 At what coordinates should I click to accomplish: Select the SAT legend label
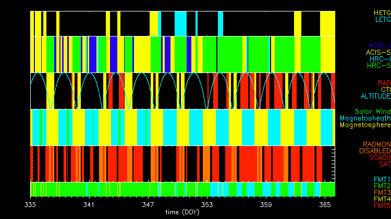pos(385,164)
